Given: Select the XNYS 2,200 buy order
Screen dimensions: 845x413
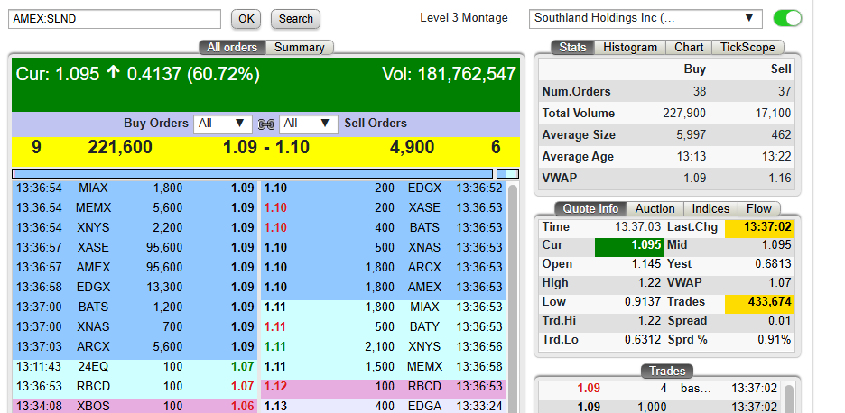Looking at the screenshot, I should [x=134, y=228].
